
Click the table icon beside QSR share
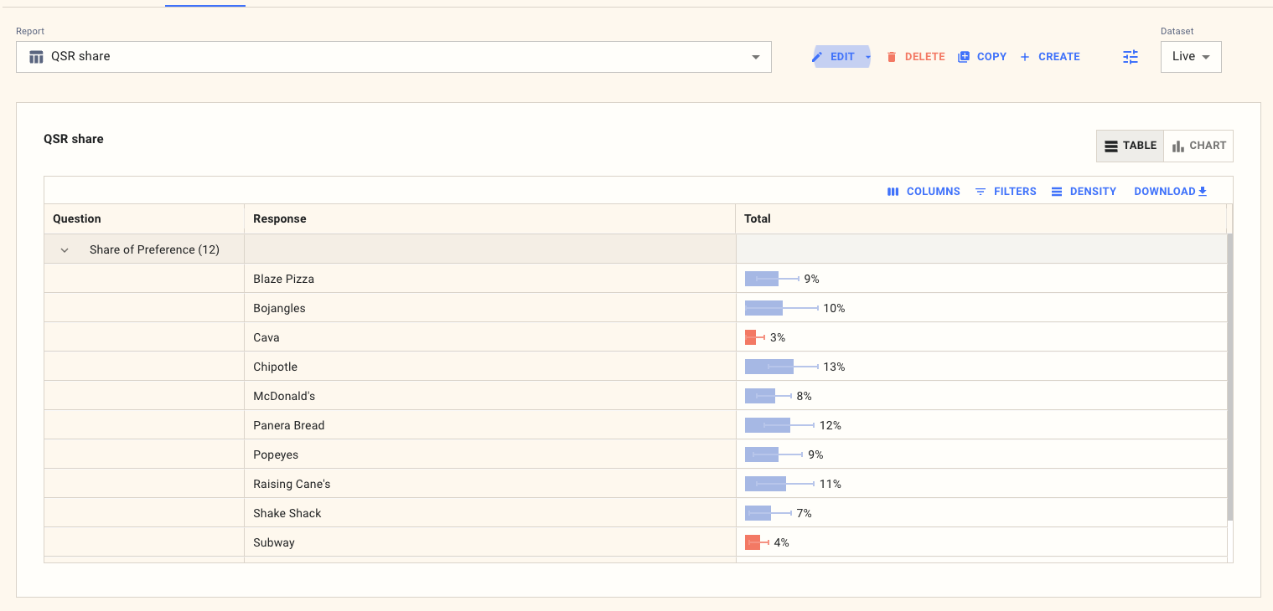(36, 57)
